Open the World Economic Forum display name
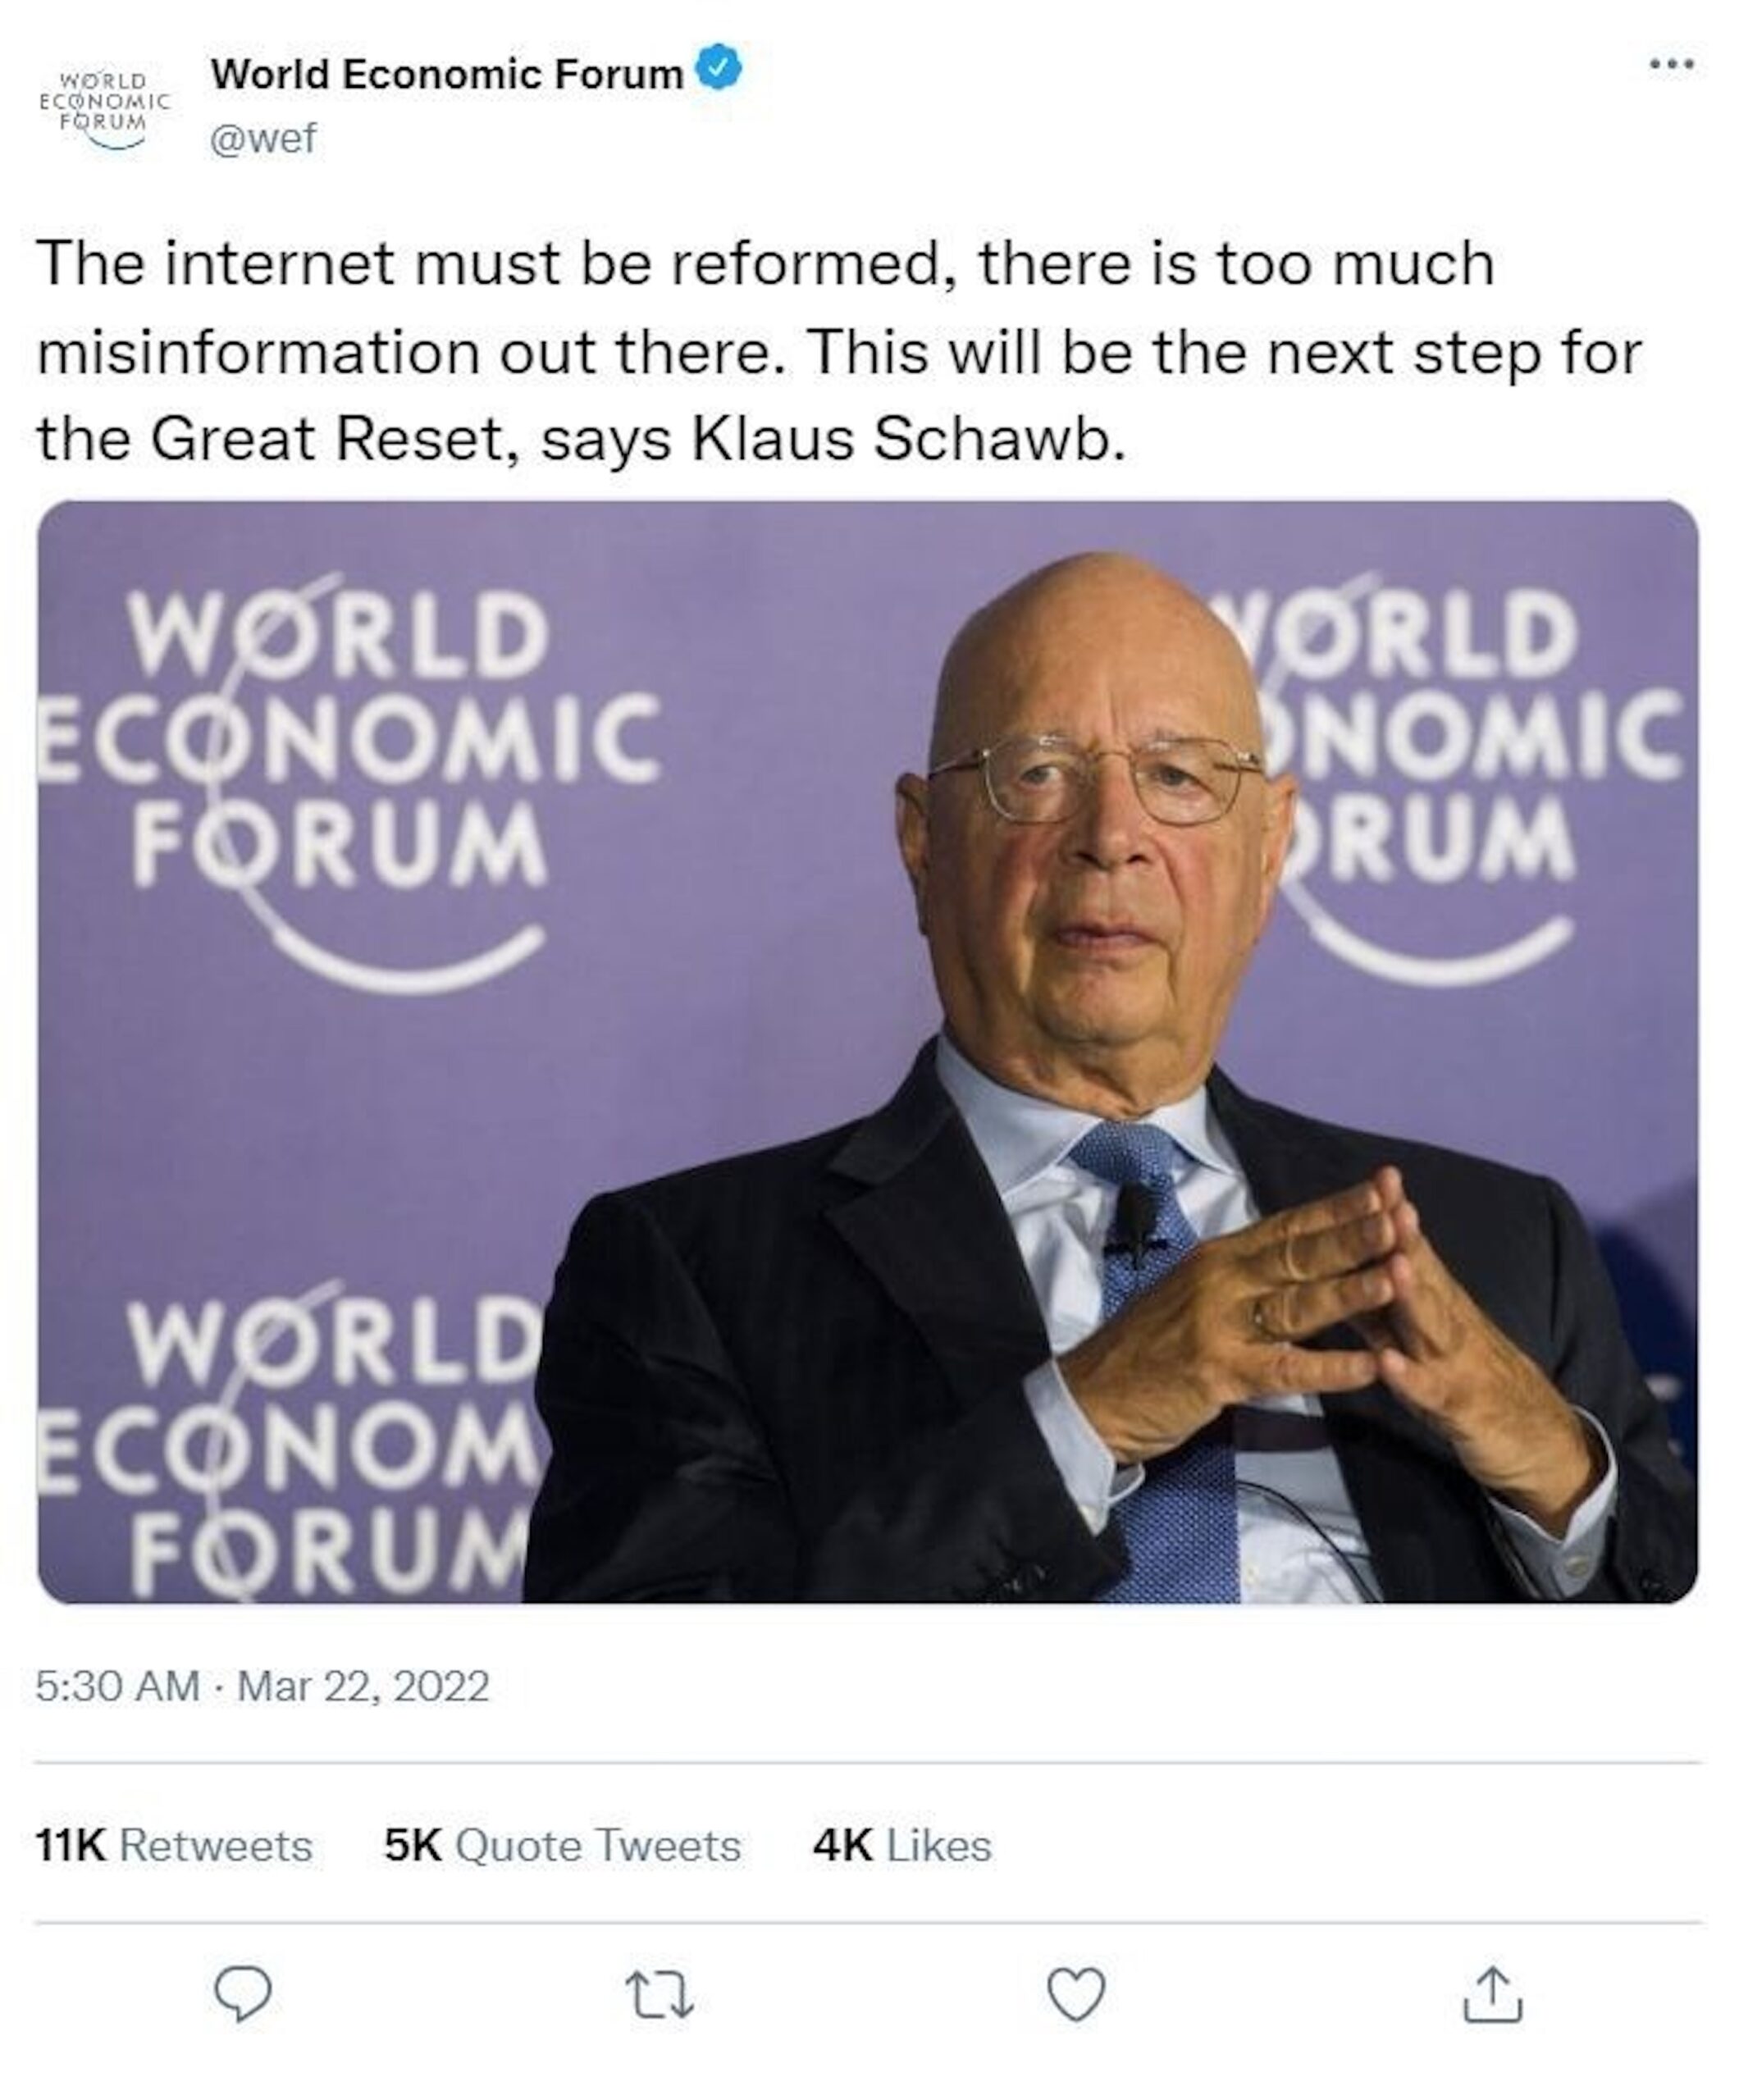The width and height of the screenshot is (1739, 2100). 447,74
